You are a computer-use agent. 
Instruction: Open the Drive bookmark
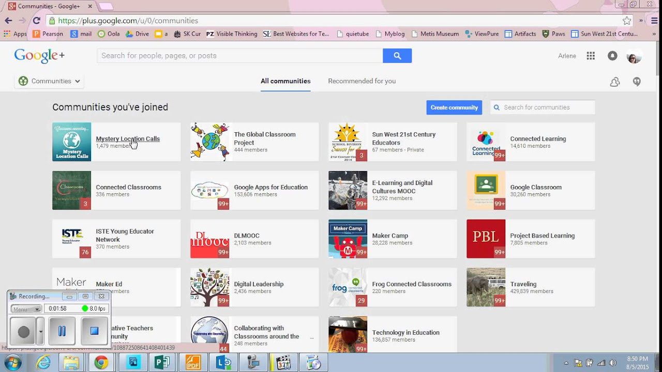[x=137, y=34]
